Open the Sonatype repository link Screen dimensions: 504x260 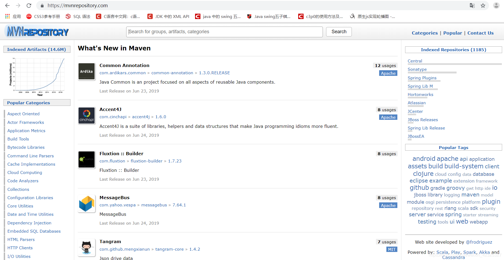click(417, 69)
